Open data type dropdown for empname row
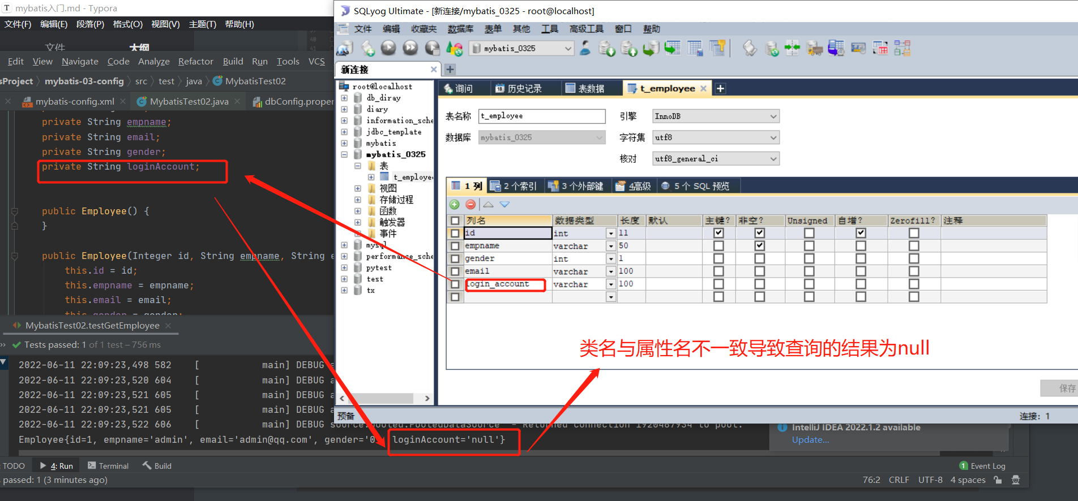The height and width of the screenshot is (501, 1078). point(611,246)
